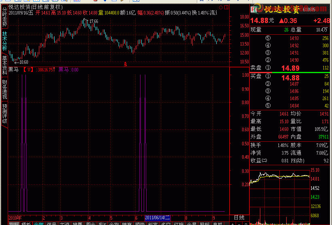This screenshot has height=225, width=332.
Task: Open the 分时走势 sidebar tab
Action: (4, 17)
